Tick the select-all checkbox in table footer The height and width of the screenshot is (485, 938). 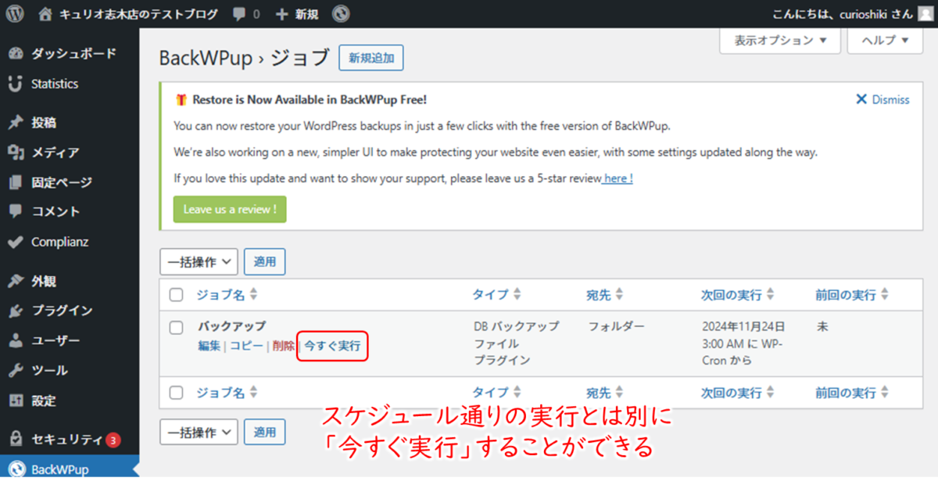click(176, 393)
